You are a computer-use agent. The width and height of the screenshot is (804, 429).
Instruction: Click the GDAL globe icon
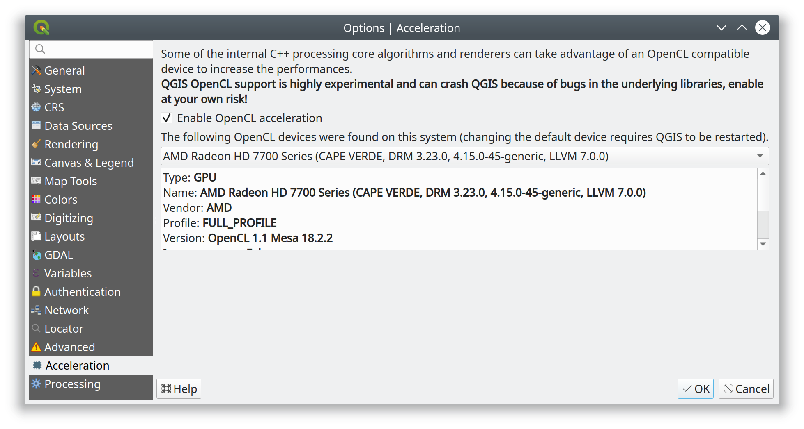[x=37, y=255]
